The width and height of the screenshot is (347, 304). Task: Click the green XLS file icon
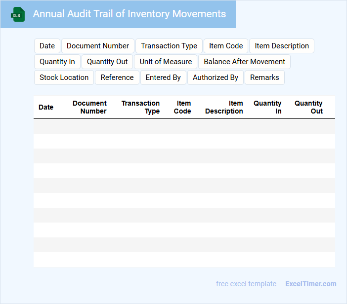tap(18, 14)
